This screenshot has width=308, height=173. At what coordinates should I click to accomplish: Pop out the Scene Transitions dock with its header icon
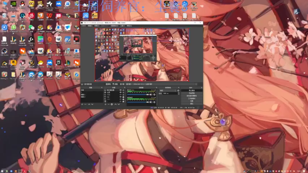[179, 88]
